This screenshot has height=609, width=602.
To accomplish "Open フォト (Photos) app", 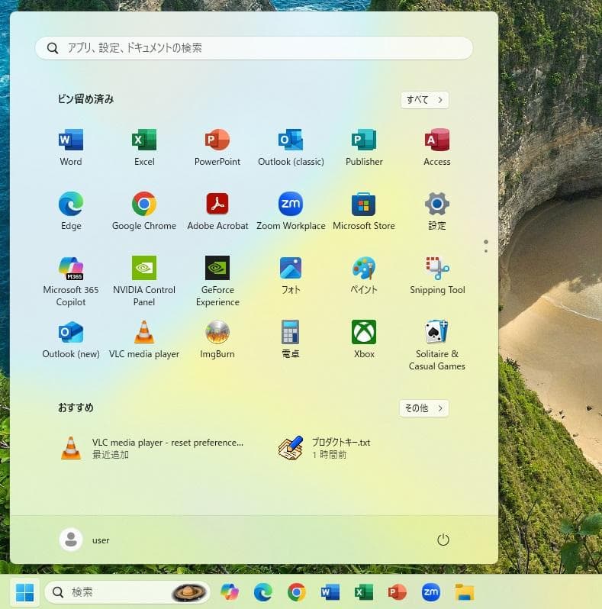I will tap(291, 275).
